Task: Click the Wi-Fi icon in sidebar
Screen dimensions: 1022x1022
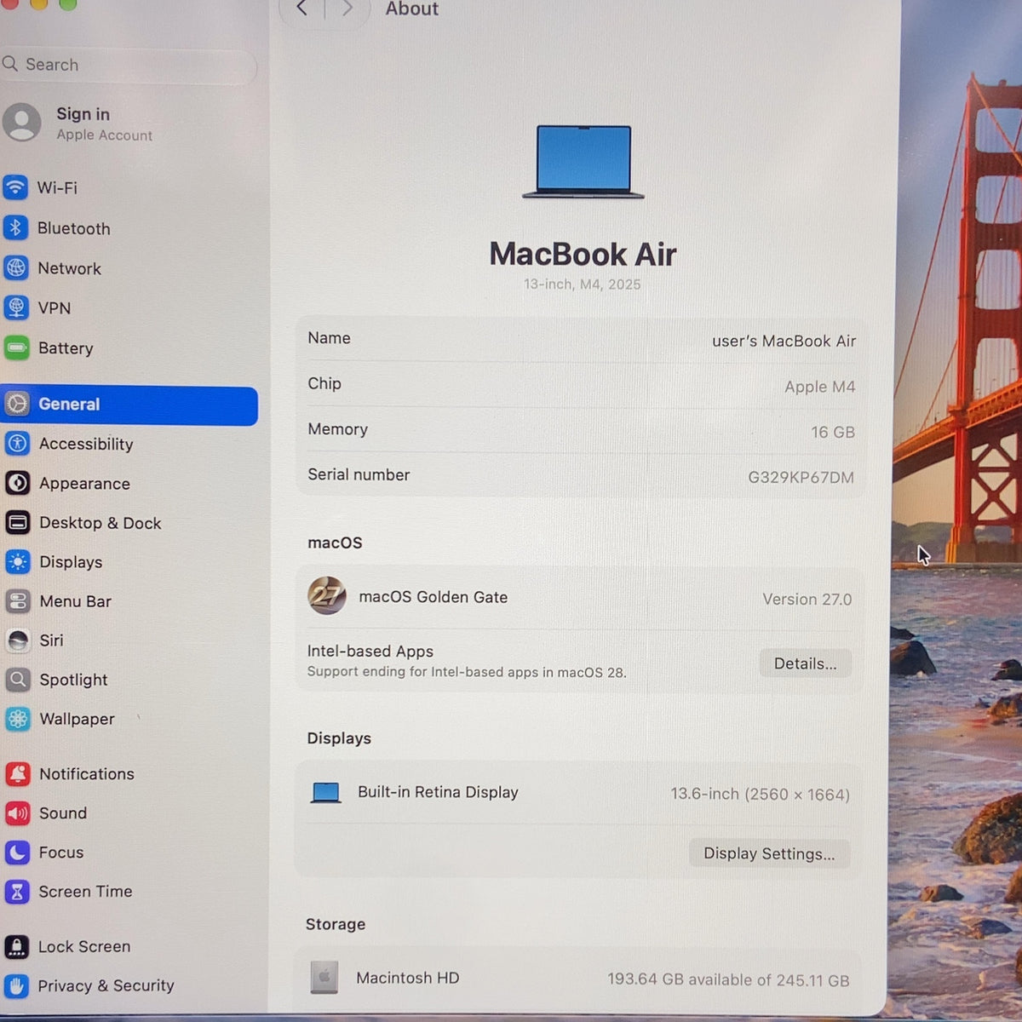Action: [16, 187]
